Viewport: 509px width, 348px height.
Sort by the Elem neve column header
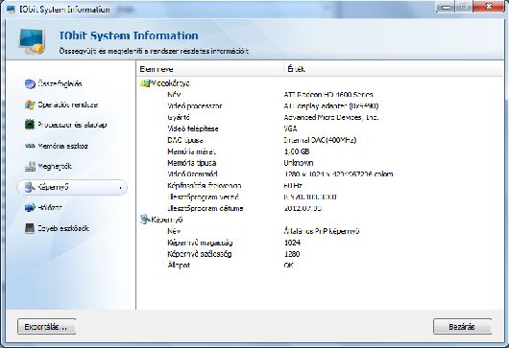[210, 69]
